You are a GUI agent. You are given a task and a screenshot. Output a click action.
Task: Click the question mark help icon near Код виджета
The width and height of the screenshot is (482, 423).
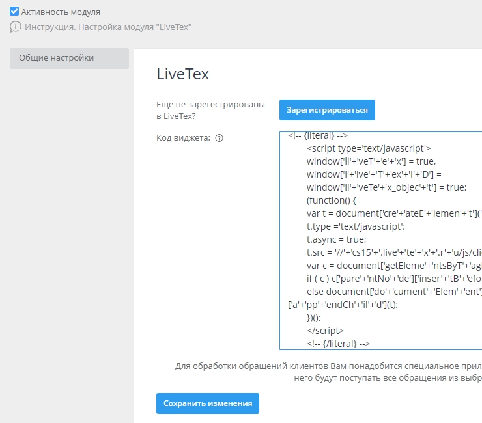[x=219, y=138]
